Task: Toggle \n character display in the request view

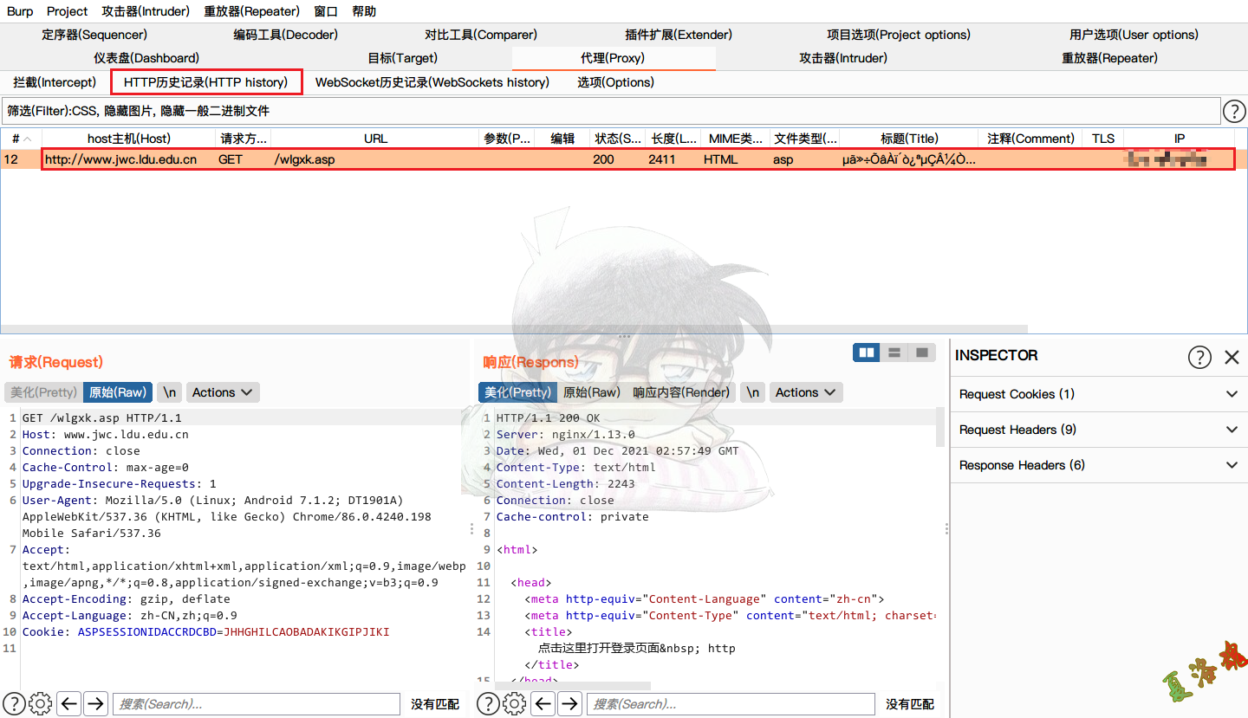Action: tap(169, 391)
